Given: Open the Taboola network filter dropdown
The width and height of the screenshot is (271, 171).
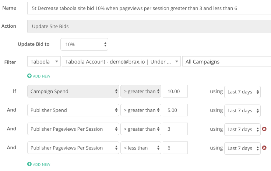Looking at the screenshot, I should (x=44, y=61).
